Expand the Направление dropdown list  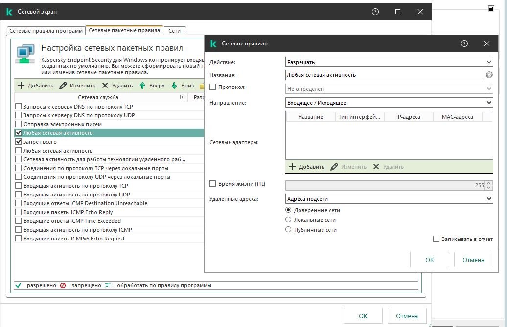(x=389, y=103)
